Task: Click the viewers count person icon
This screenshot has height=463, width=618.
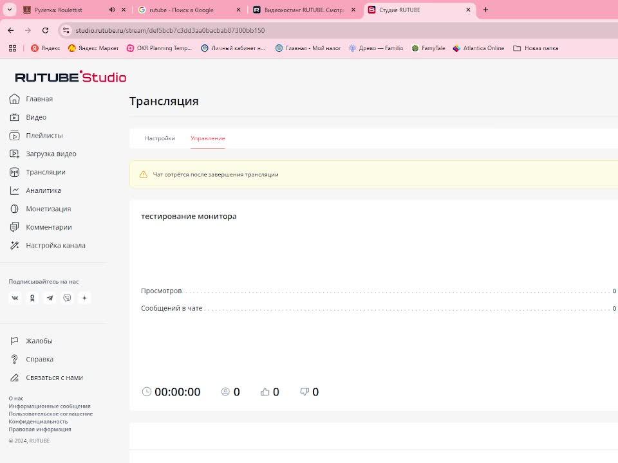Action: (x=225, y=392)
